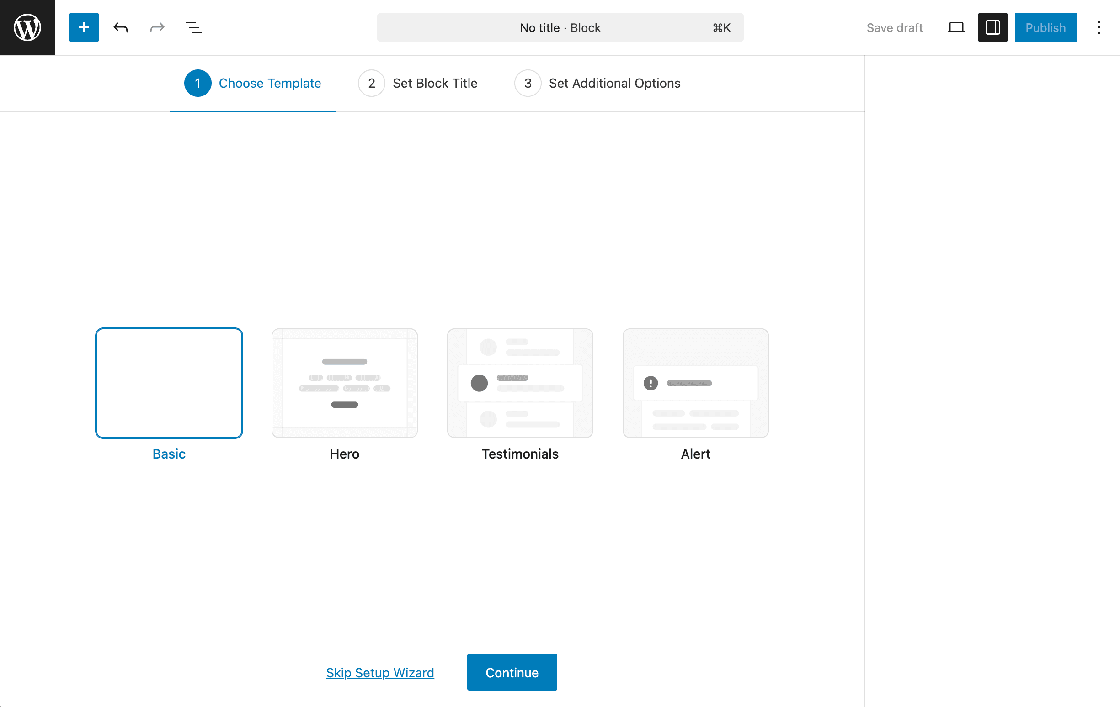
Task: Switch to the Set Block Title step
Action: pyautogui.click(x=418, y=83)
